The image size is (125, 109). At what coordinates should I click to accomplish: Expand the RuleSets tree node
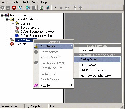pos(7,44)
